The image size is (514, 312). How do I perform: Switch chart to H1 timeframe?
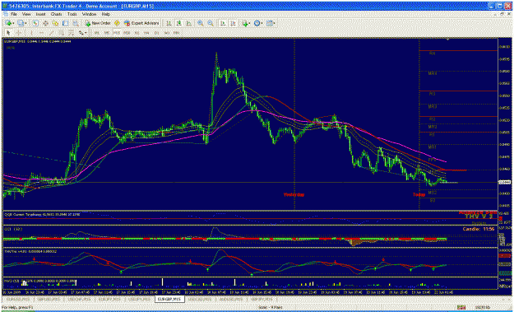pos(137,33)
